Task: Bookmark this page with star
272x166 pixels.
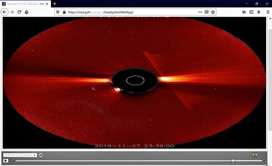Action: 213,12
